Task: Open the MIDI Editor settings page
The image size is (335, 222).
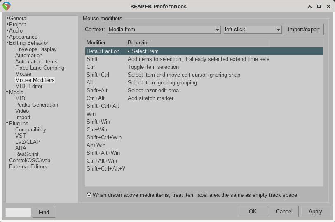Action: coord(29,86)
